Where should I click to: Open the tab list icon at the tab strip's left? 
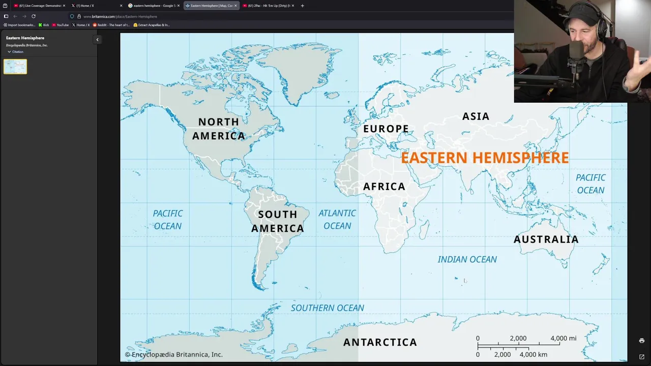5,6
